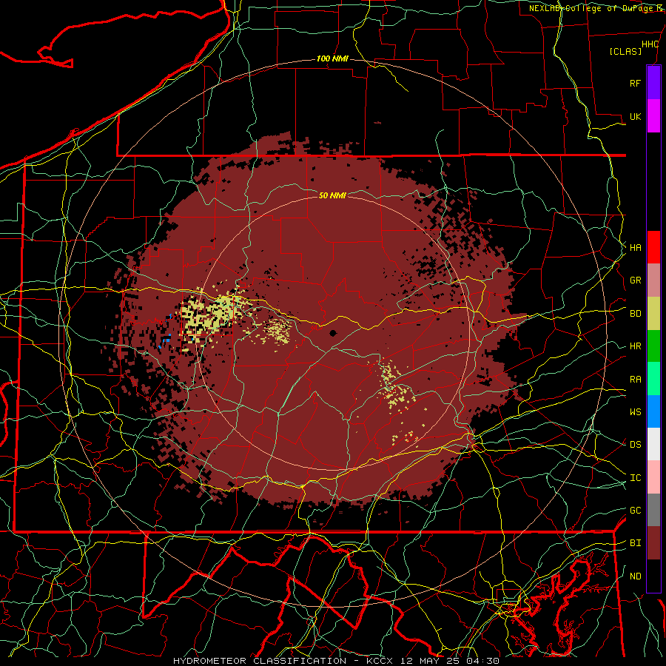
Task: Click the black ND legend swatch
Action: click(x=653, y=576)
